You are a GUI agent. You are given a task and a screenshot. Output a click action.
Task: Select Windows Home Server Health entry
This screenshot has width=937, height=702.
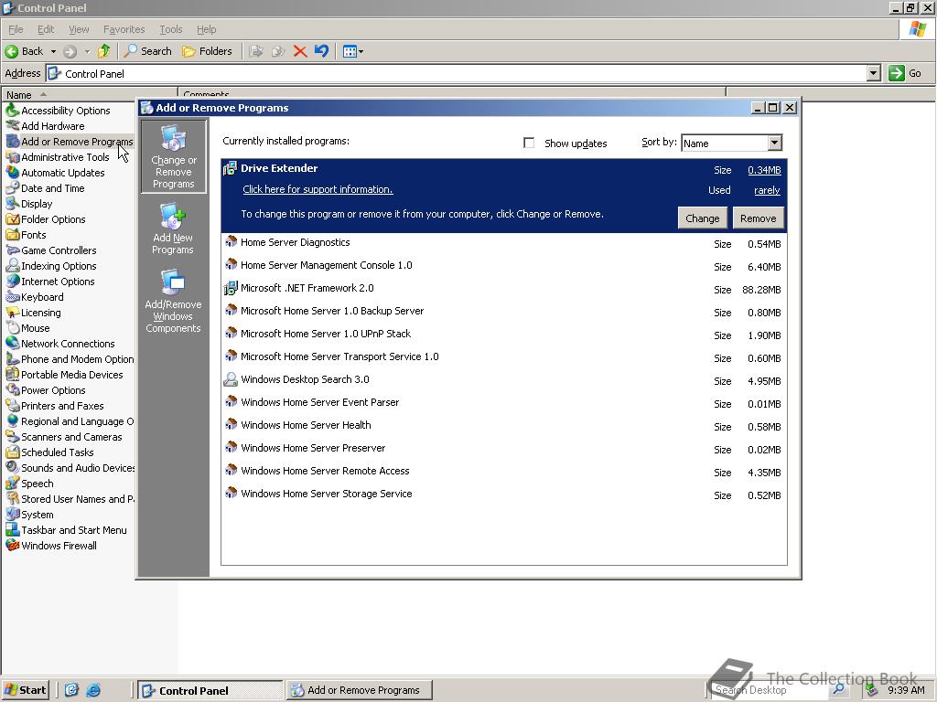pos(504,426)
